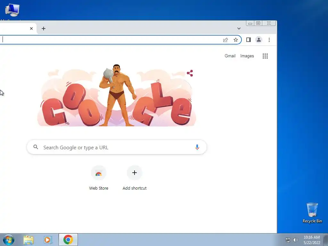Open a new tab with plus button
Screen dimensions: 328x246
44,29
